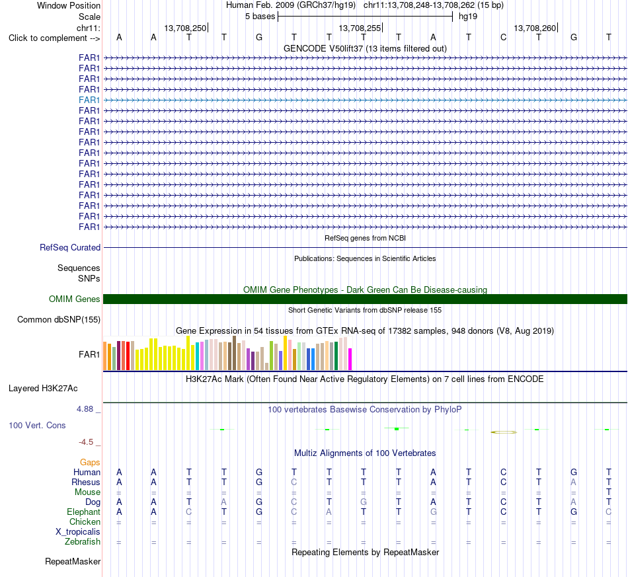
Task: Click the "100 Vert. Cons" track label
Action: [37, 425]
